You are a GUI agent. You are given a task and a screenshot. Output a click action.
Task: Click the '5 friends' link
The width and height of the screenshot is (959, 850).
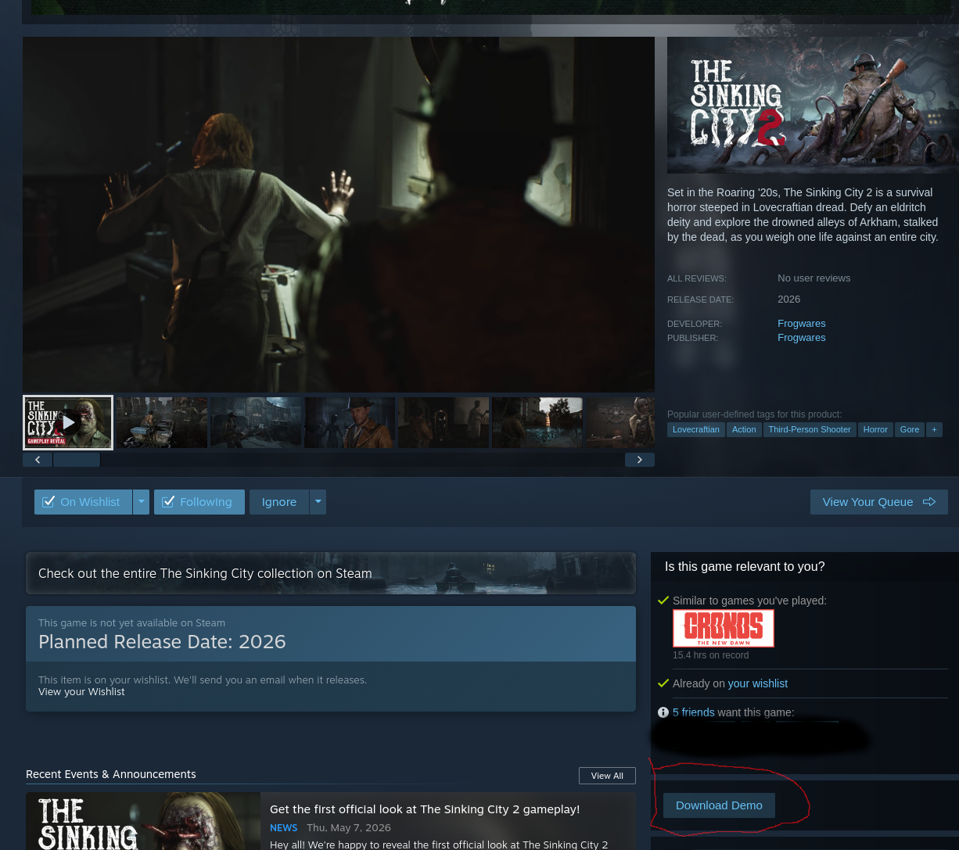(x=693, y=712)
